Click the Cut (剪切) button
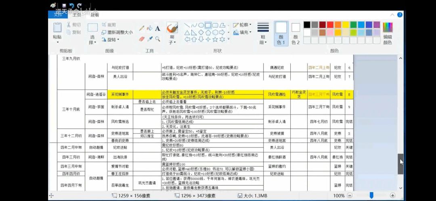This screenshot has width=436, height=201. (x=74, y=25)
